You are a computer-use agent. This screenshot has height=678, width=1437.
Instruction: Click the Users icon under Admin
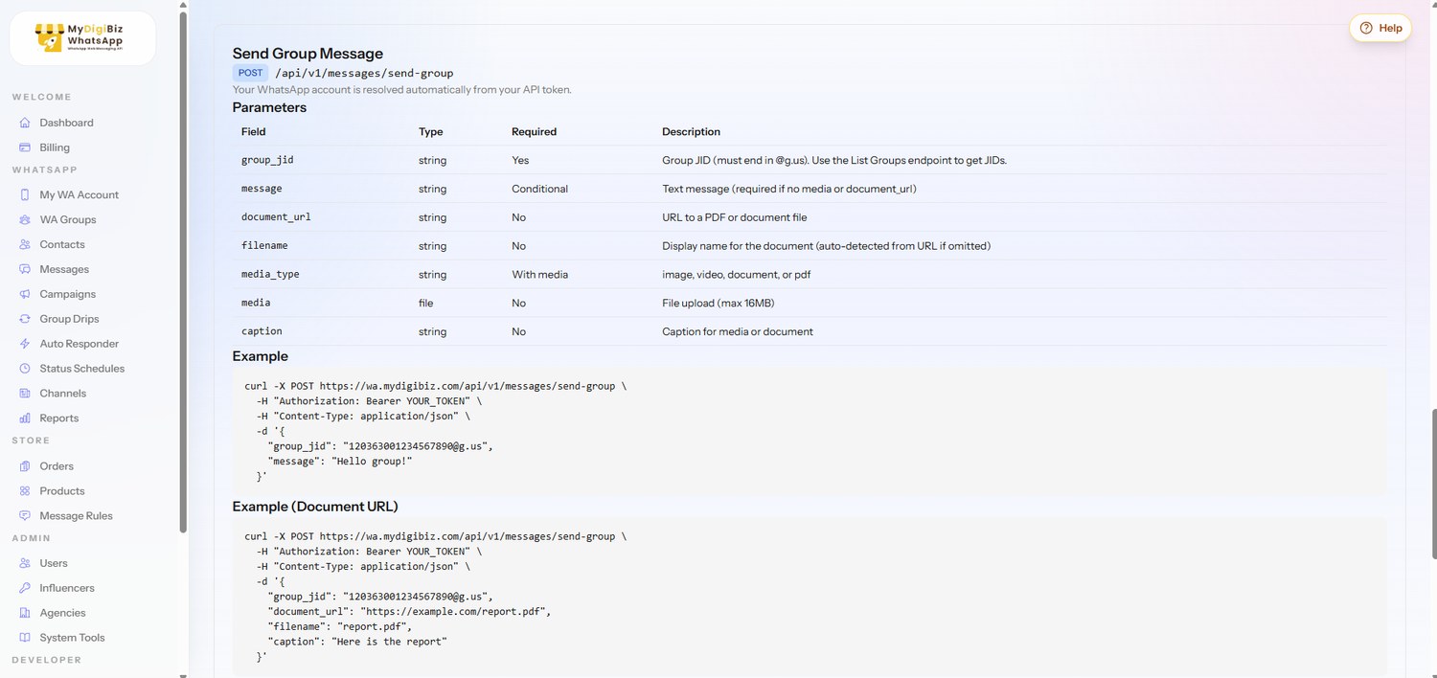click(25, 563)
